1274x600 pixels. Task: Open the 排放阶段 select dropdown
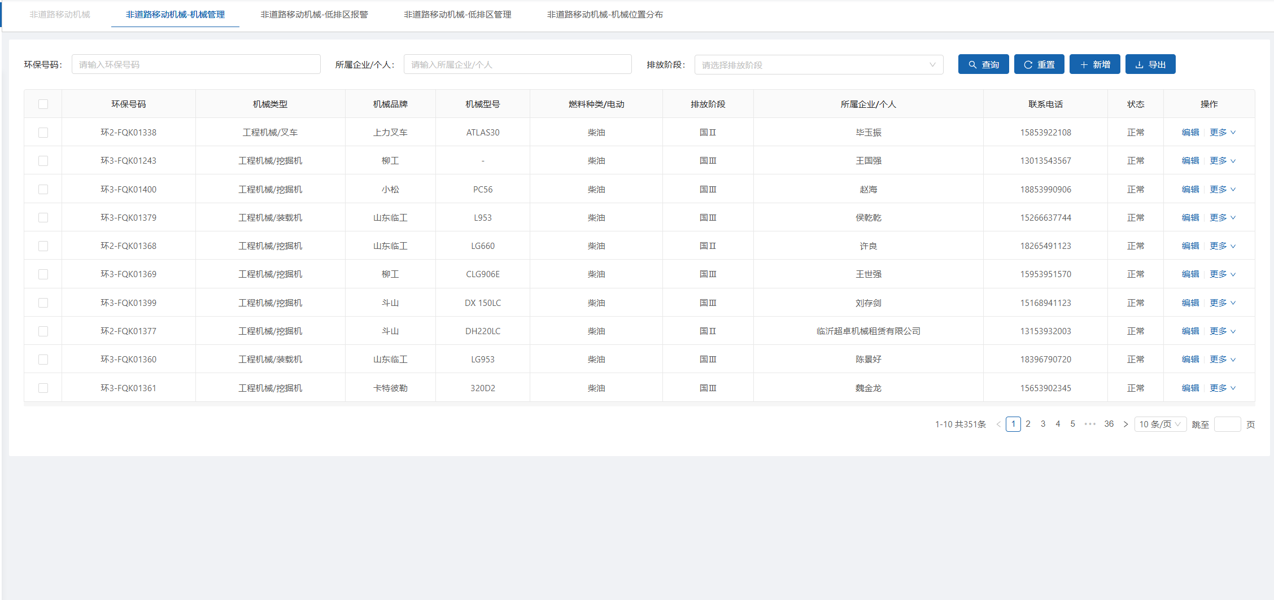click(819, 65)
